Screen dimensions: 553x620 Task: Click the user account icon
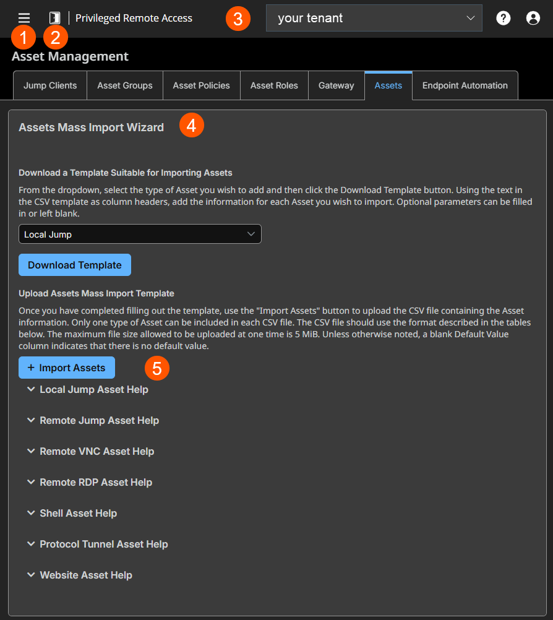pos(533,17)
